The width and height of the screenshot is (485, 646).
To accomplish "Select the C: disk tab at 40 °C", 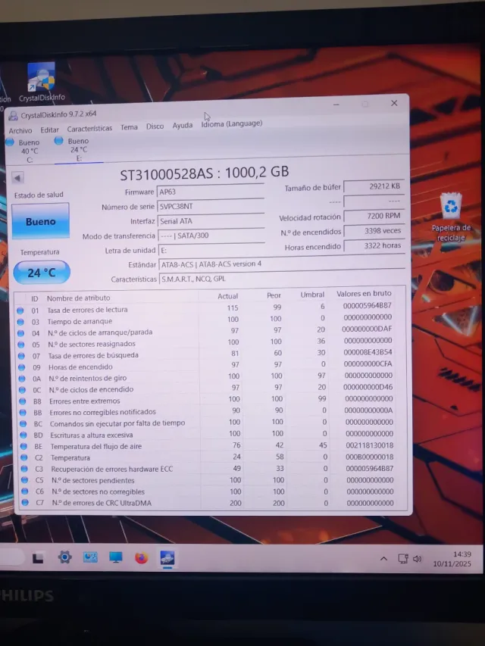I will click(24, 151).
